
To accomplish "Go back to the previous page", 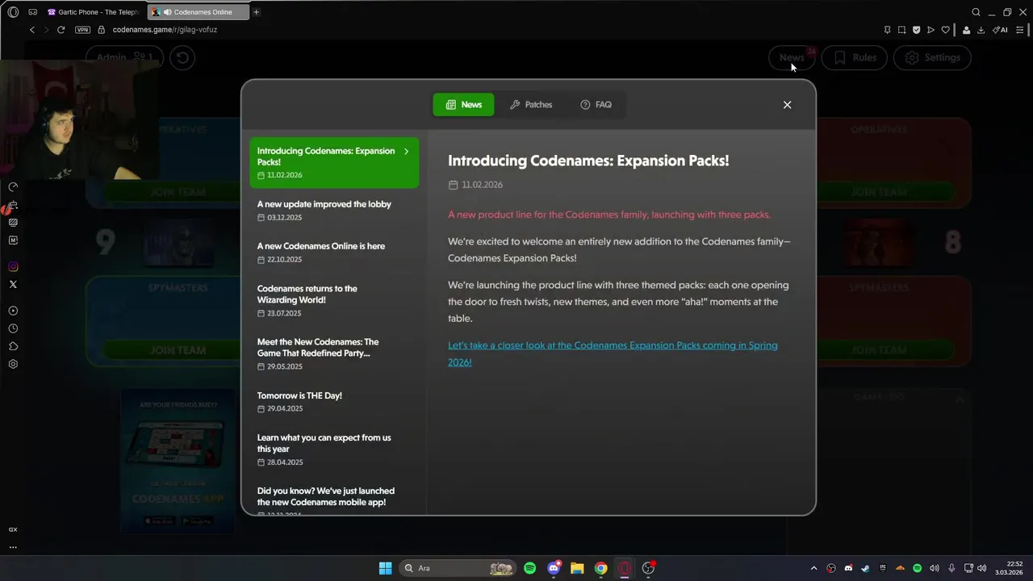I will click(32, 30).
